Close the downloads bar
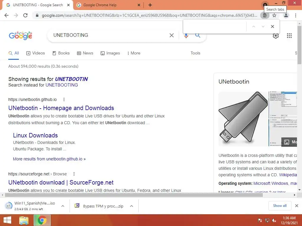The width and height of the screenshot is (302, 226). click(x=297, y=206)
